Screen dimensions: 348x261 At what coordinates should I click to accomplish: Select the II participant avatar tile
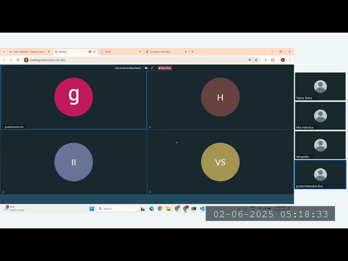pos(74,162)
